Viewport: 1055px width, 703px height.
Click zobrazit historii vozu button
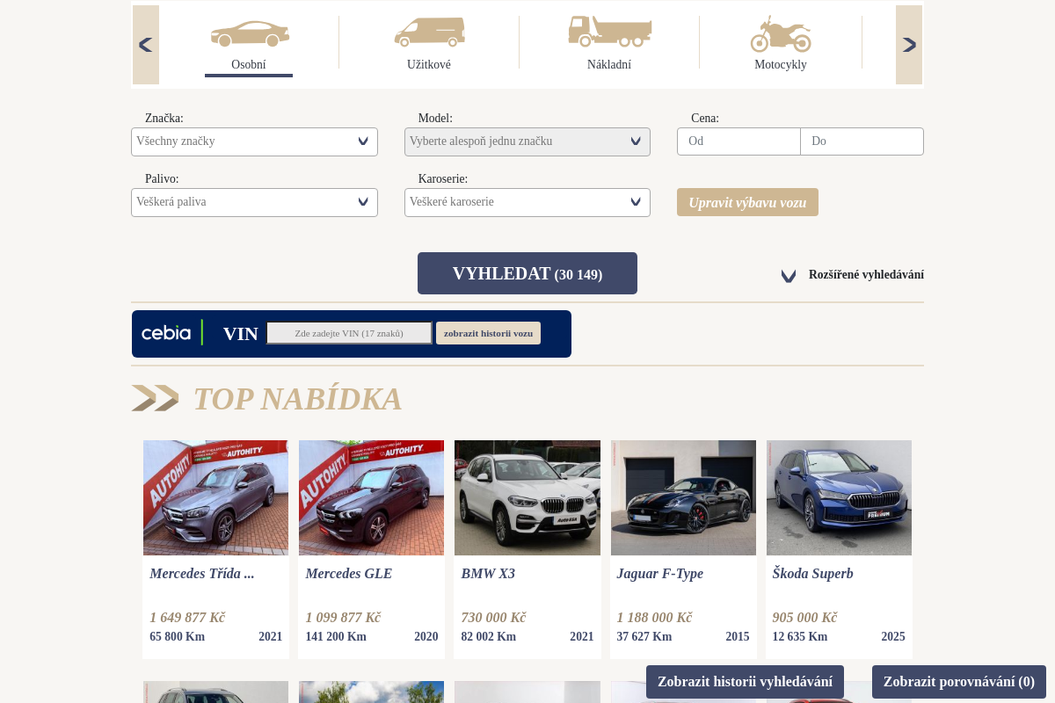pyautogui.click(x=488, y=333)
